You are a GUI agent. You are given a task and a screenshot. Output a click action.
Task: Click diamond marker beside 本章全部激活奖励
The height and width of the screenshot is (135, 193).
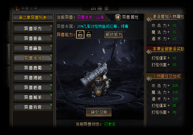tap(149, 52)
